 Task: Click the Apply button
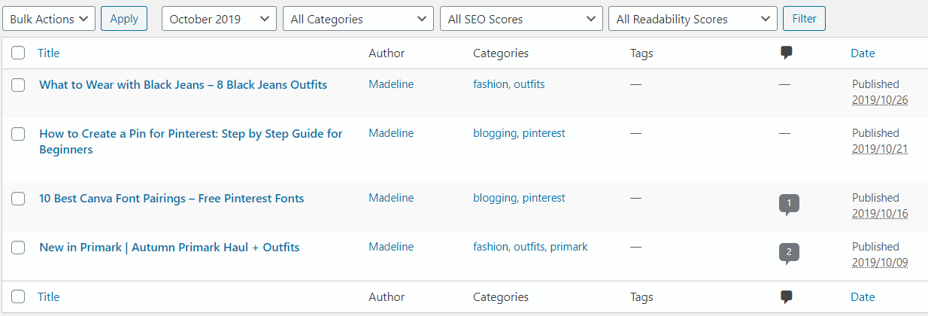(x=124, y=19)
